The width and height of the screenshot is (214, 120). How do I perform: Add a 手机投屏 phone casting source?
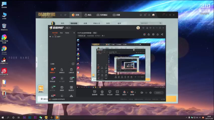[110, 93]
